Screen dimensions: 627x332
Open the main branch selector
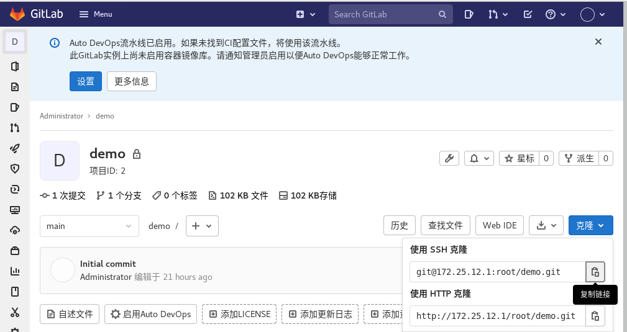point(89,226)
